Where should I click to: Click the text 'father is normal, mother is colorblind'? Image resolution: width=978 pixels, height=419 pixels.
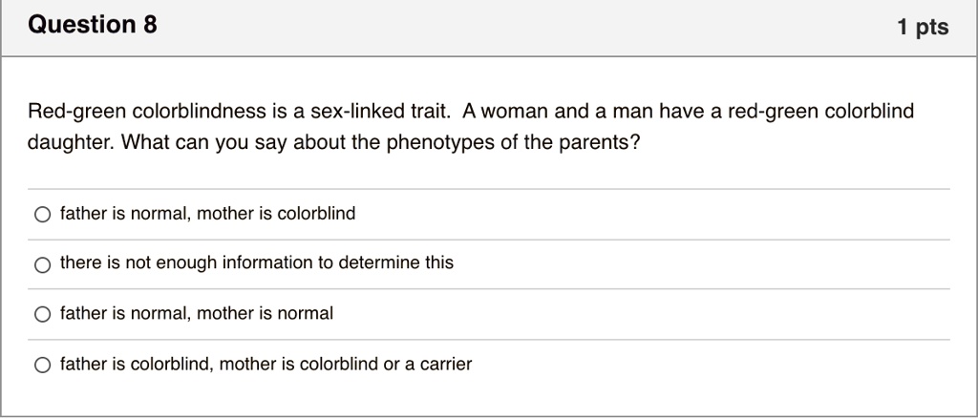click(x=207, y=213)
